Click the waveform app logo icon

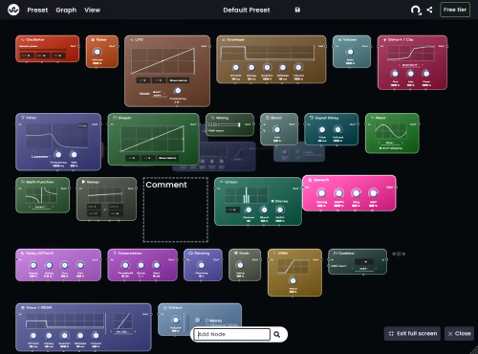13,10
